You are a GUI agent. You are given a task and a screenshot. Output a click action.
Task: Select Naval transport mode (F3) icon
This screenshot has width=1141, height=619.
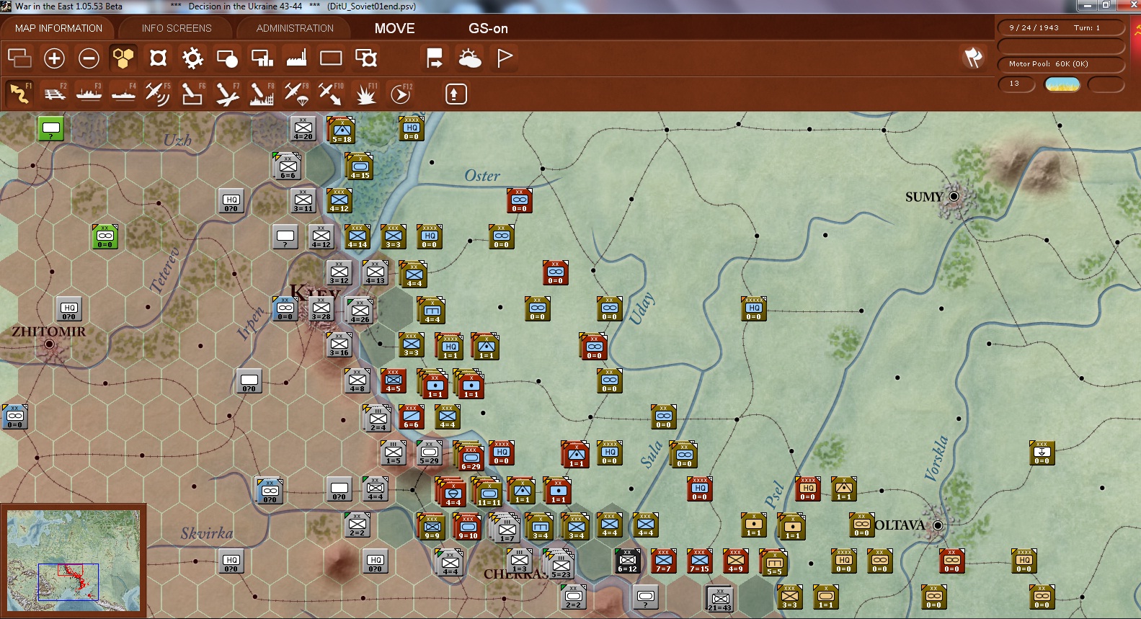[89, 94]
